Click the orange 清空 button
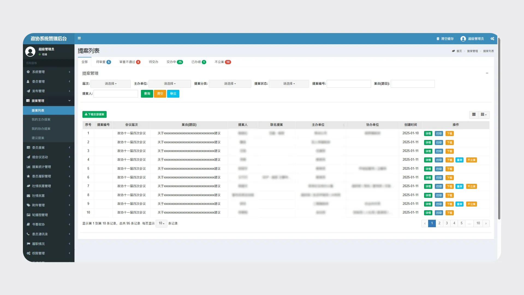The height and width of the screenshot is (295, 524). 160,94
